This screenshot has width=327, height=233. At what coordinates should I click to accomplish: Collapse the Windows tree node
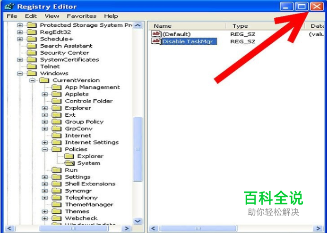coord(20,73)
